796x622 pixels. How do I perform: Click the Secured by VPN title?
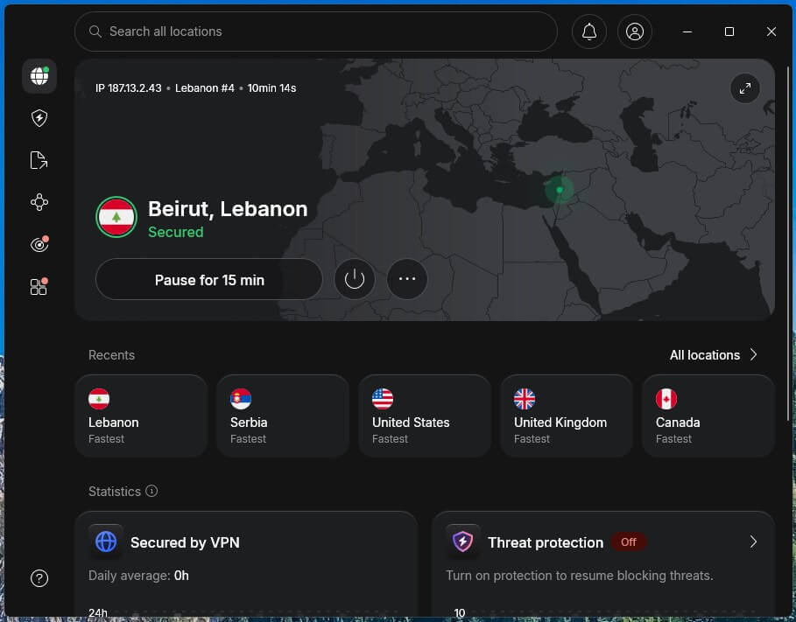pos(185,542)
